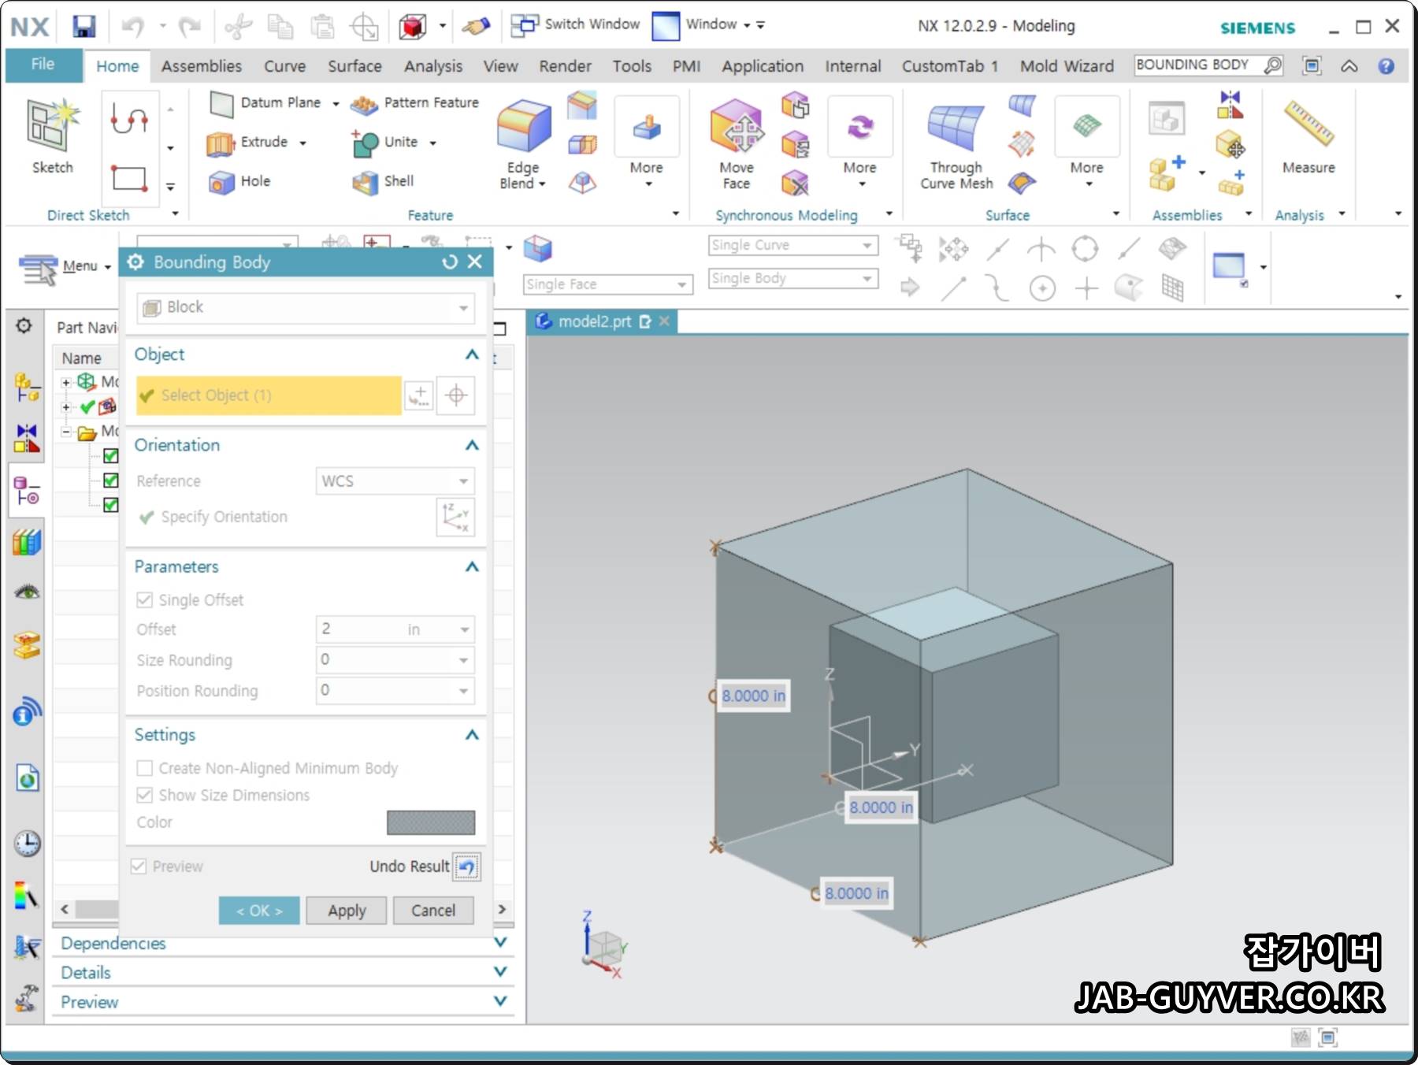1418x1065 pixels.
Task: Click the Cancel button
Action: (433, 911)
